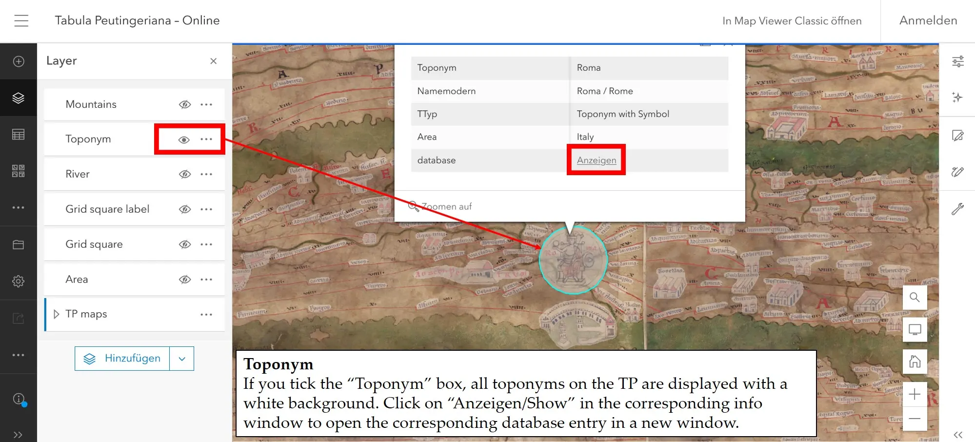Open the hamburger menu
This screenshot has width=975, height=442.
tap(21, 20)
